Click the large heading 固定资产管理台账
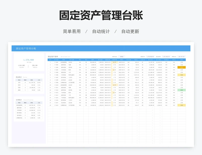The width and height of the screenshot is (202, 155). 101,15
